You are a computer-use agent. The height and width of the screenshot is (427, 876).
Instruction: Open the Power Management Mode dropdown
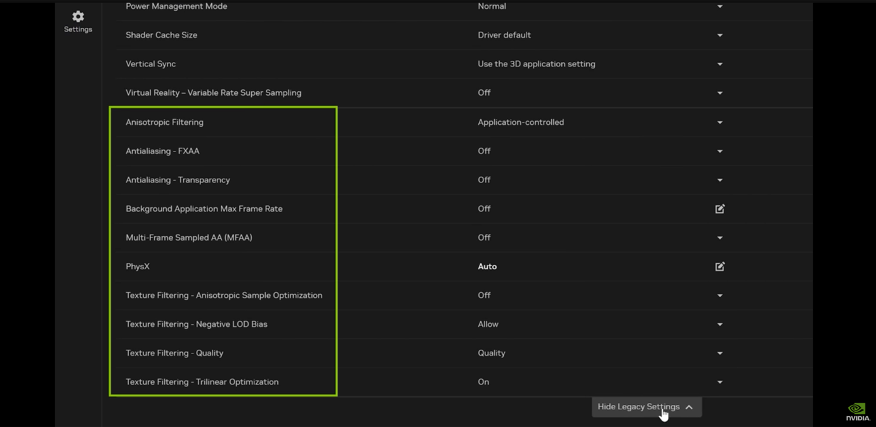coord(720,6)
